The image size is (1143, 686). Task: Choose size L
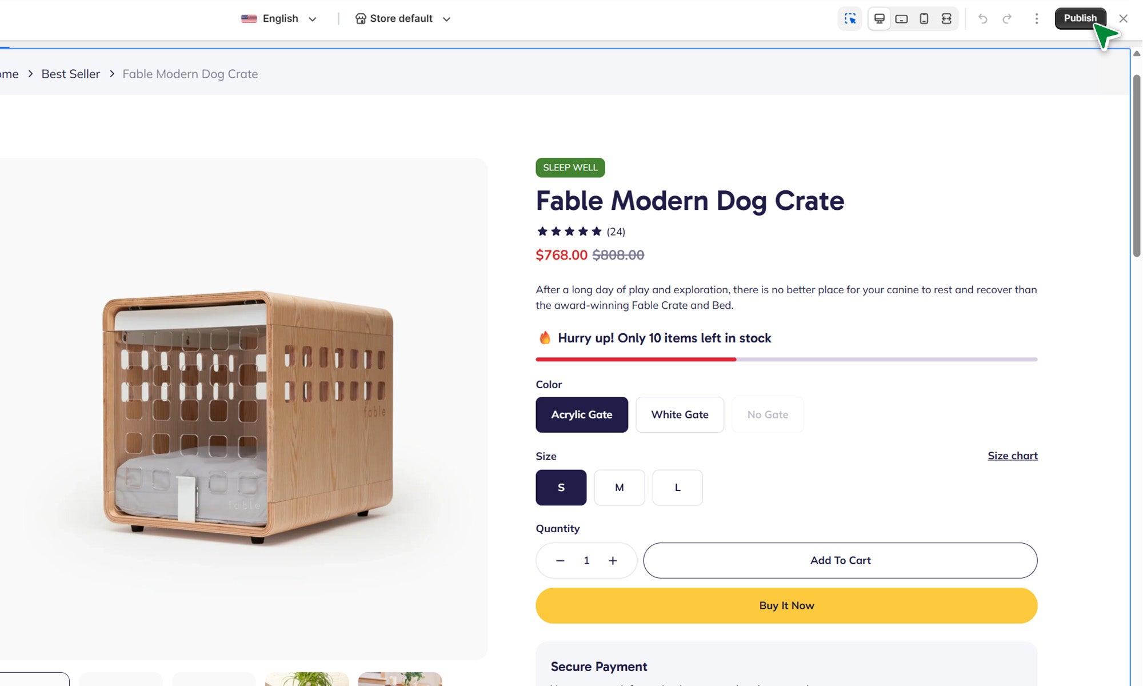tap(677, 488)
